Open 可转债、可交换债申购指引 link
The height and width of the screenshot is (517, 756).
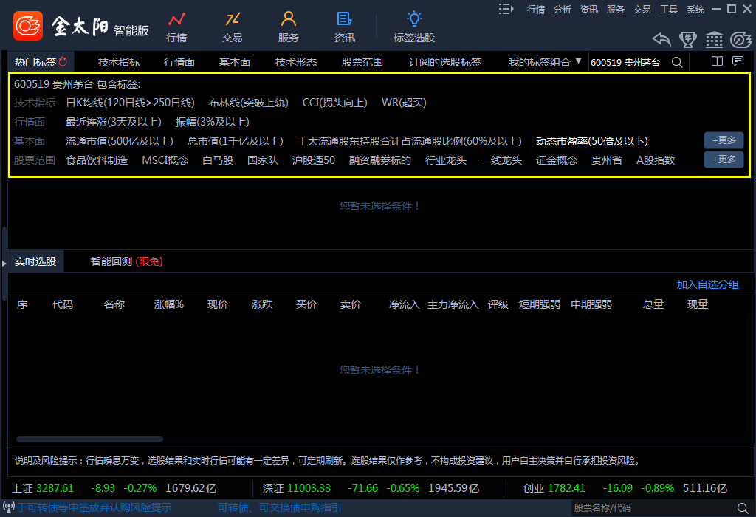pyautogui.click(x=280, y=507)
